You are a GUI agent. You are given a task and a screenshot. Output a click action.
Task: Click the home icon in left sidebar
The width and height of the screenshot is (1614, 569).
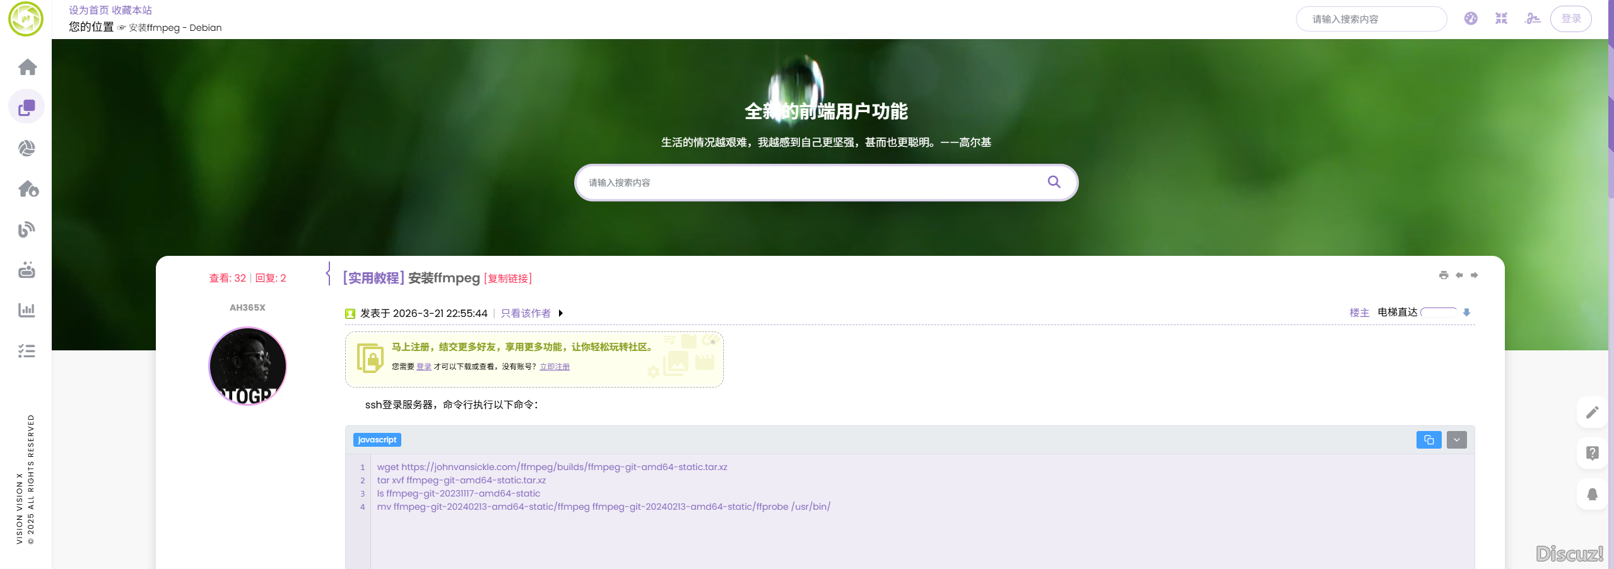(27, 67)
